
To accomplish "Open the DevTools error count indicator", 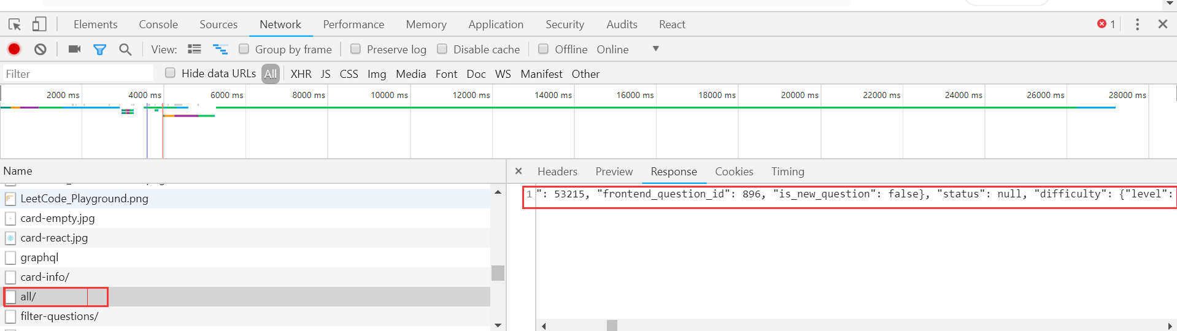I will [1106, 24].
